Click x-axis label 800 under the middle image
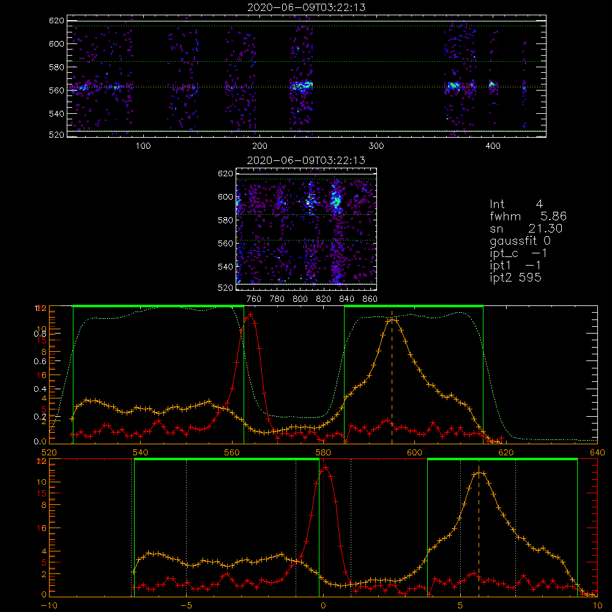 pos(300,299)
